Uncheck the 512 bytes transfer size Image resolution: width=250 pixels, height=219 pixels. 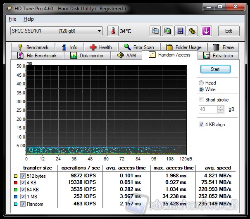tap(23, 176)
